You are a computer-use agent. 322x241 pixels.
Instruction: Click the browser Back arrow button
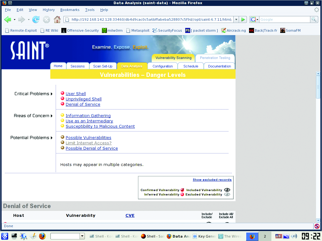[x=8, y=20]
